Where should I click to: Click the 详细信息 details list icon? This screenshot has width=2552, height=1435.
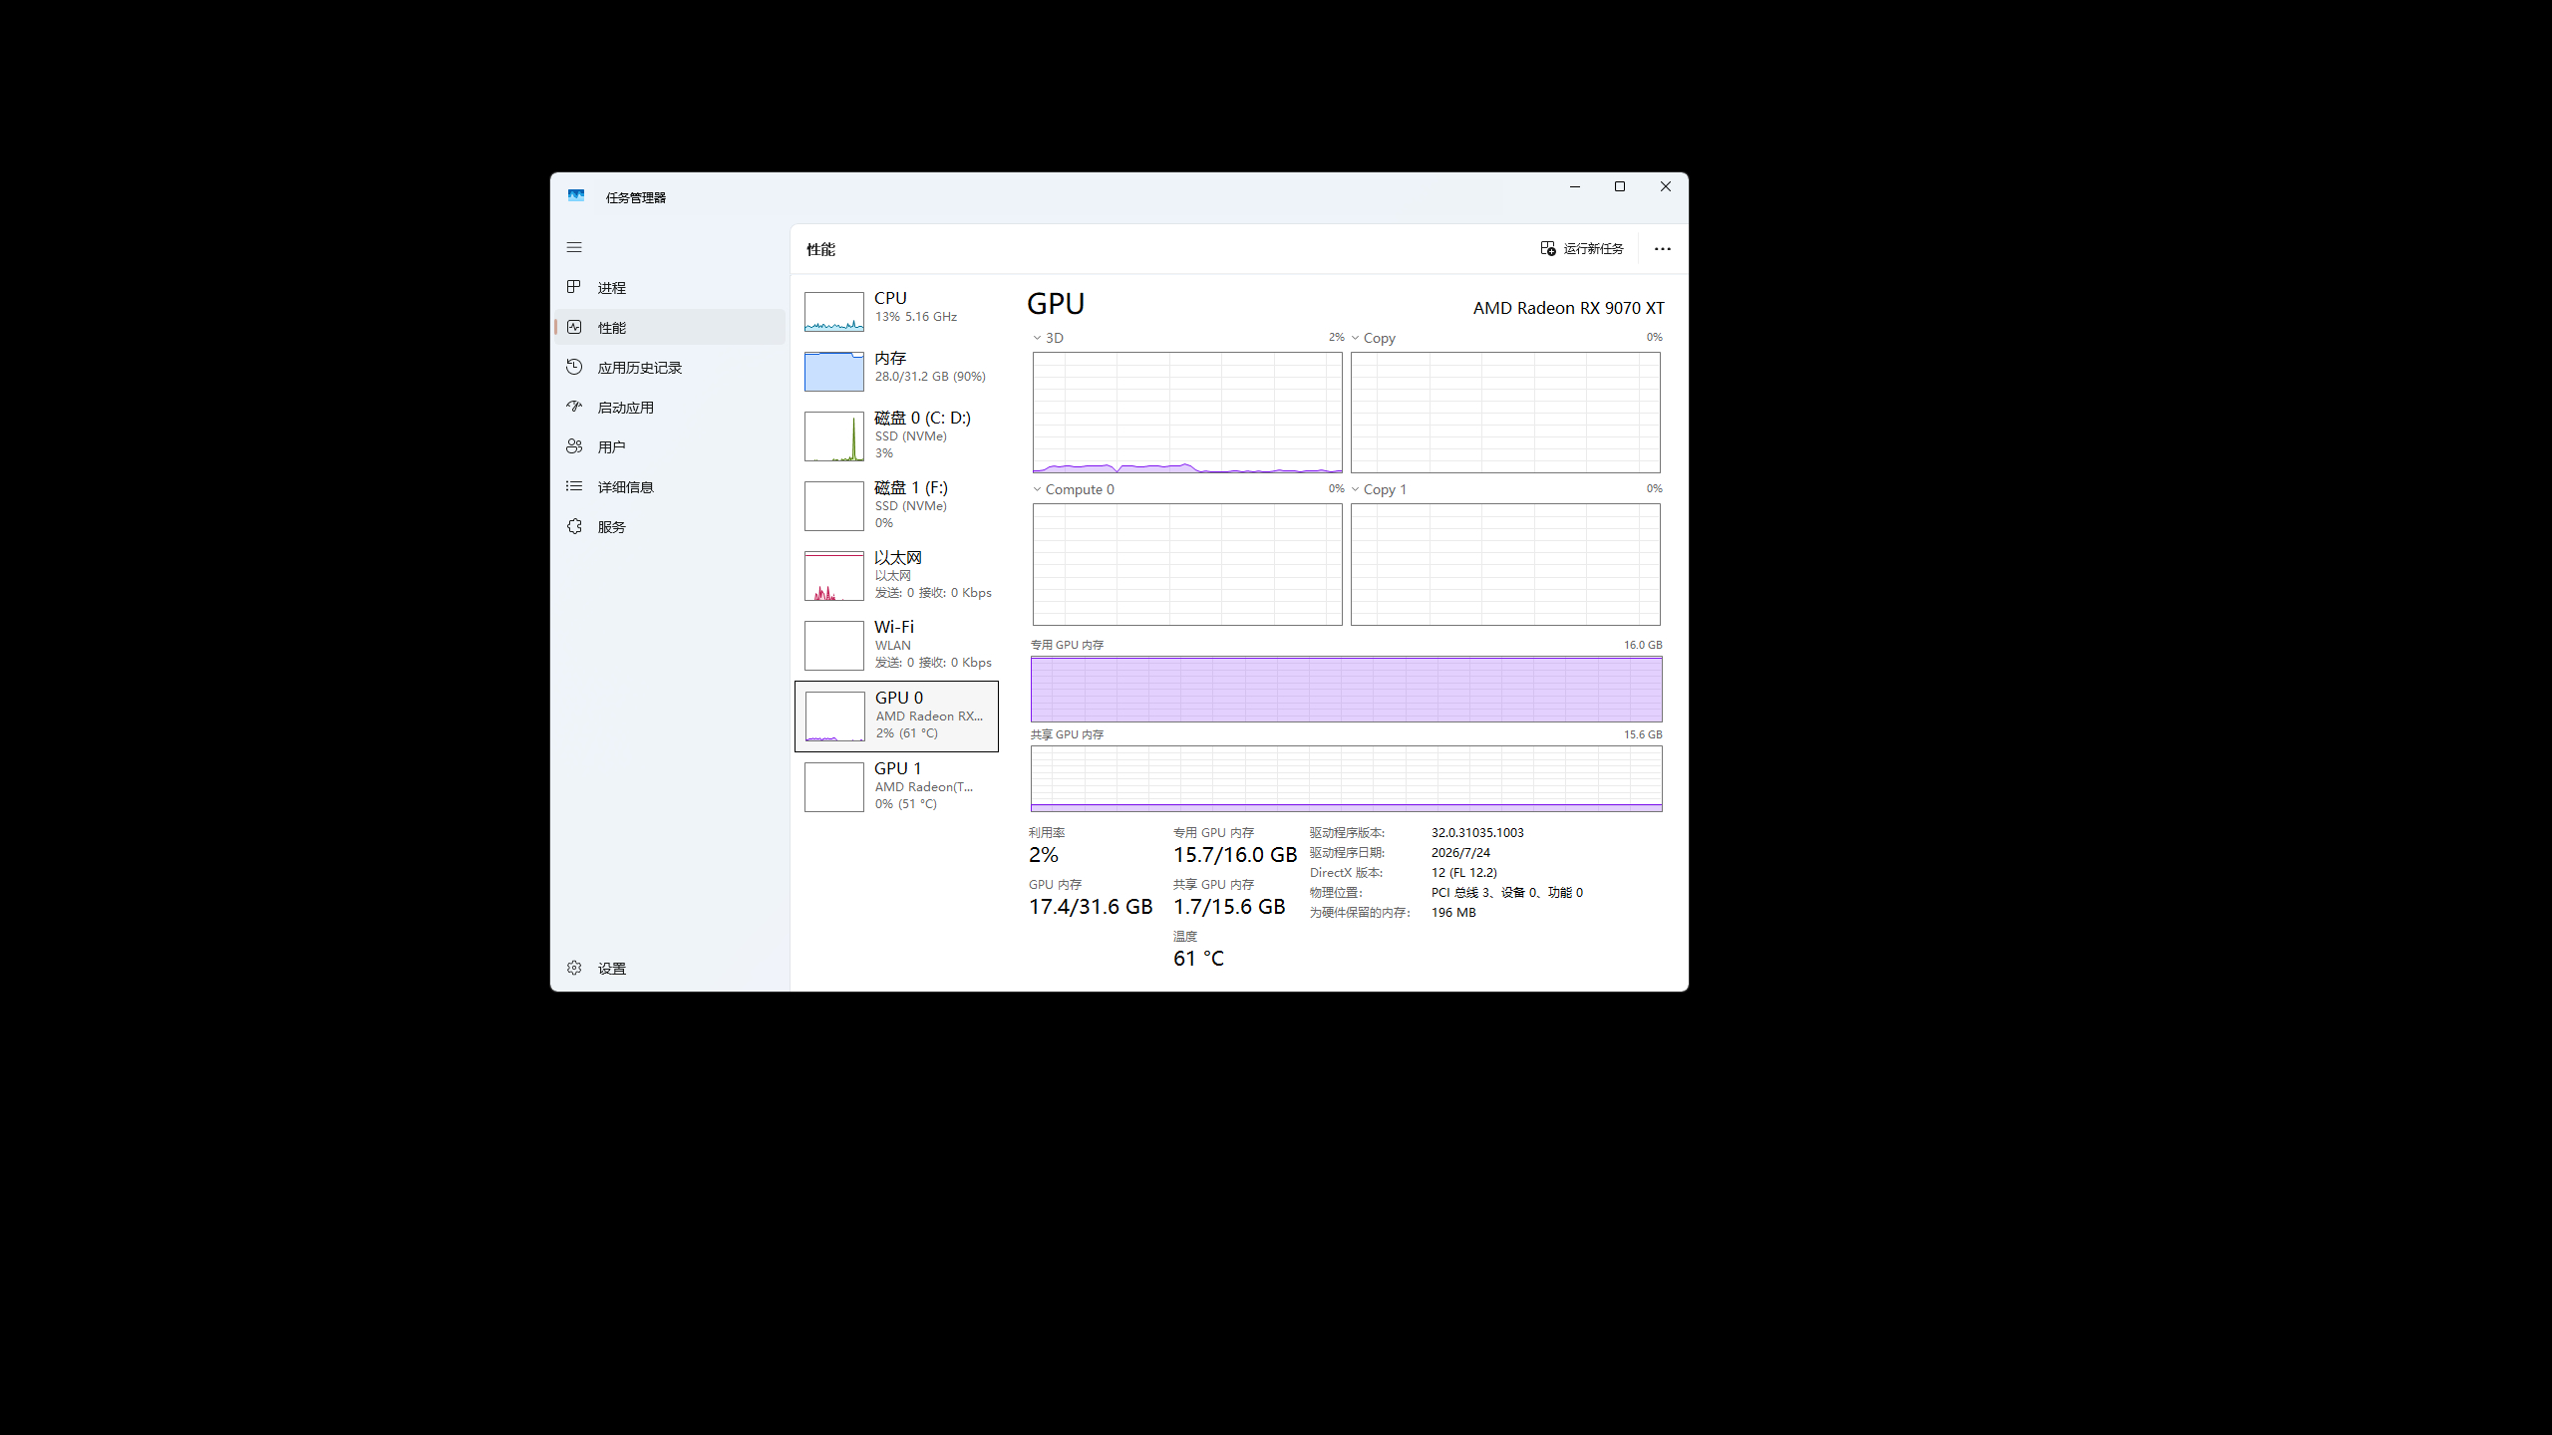pos(574,486)
